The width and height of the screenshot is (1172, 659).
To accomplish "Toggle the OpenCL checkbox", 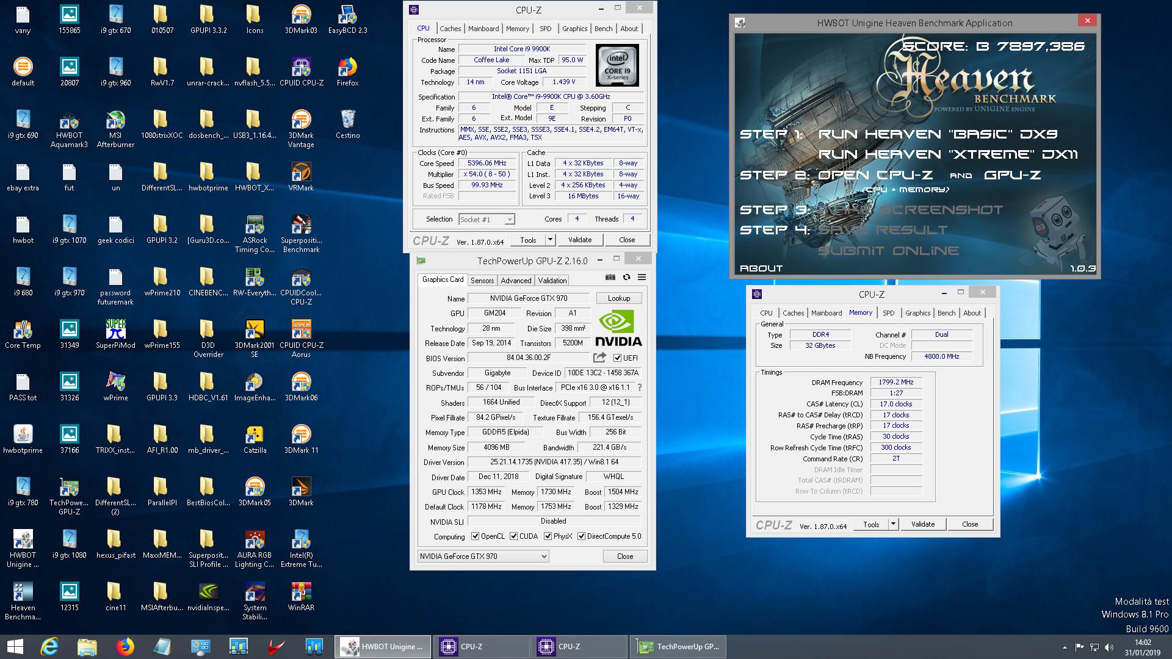I will tap(475, 536).
